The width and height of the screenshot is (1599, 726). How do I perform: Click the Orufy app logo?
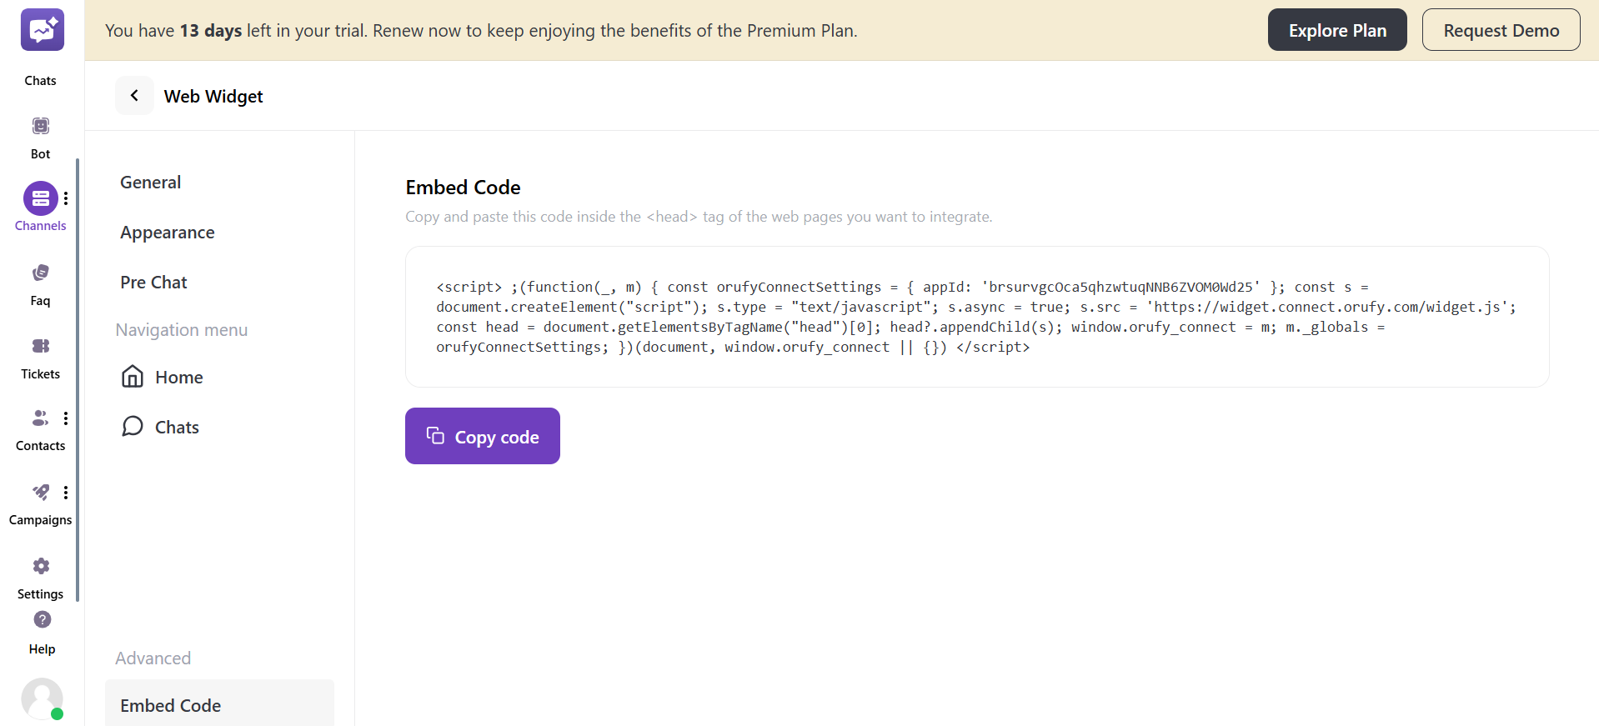(x=42, y=29)
